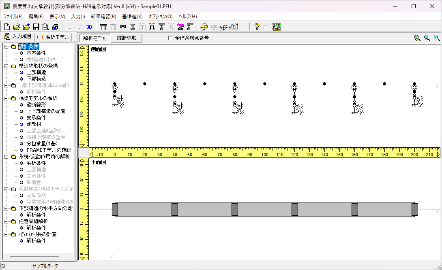Viewport: 442px width, 270px height.
Task: Click the printer icon with the blue checkmark
Action: 55,27
